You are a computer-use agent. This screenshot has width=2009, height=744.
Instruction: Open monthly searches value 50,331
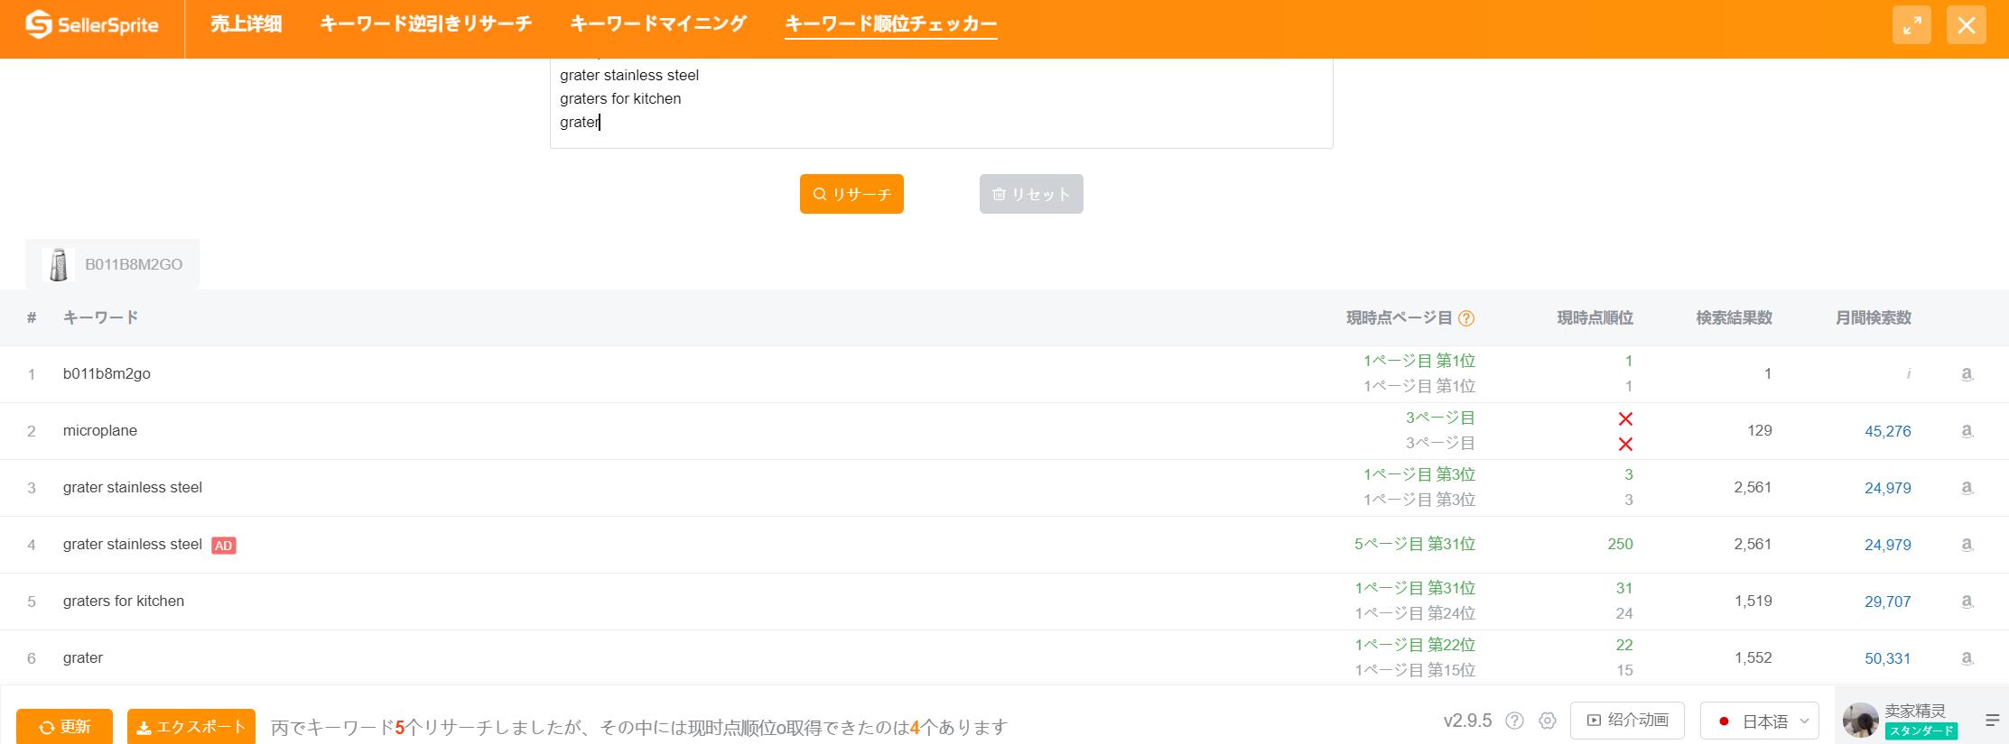point(1888,658)
